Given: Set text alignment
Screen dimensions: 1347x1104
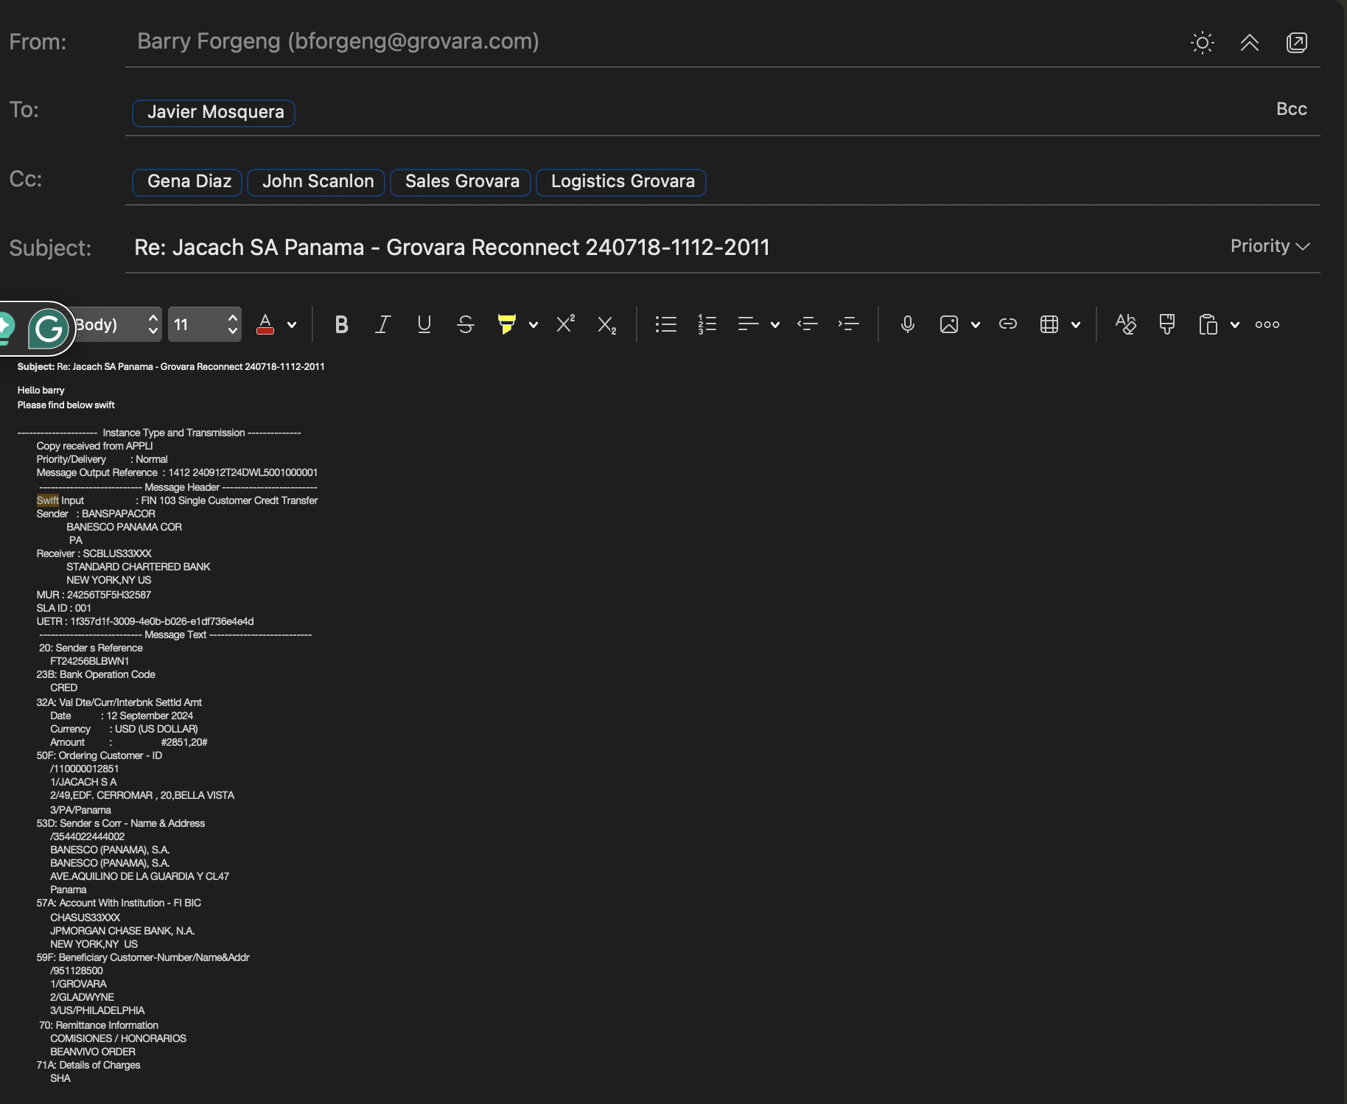Looking at the screenshot, I should tap(748, 324).
